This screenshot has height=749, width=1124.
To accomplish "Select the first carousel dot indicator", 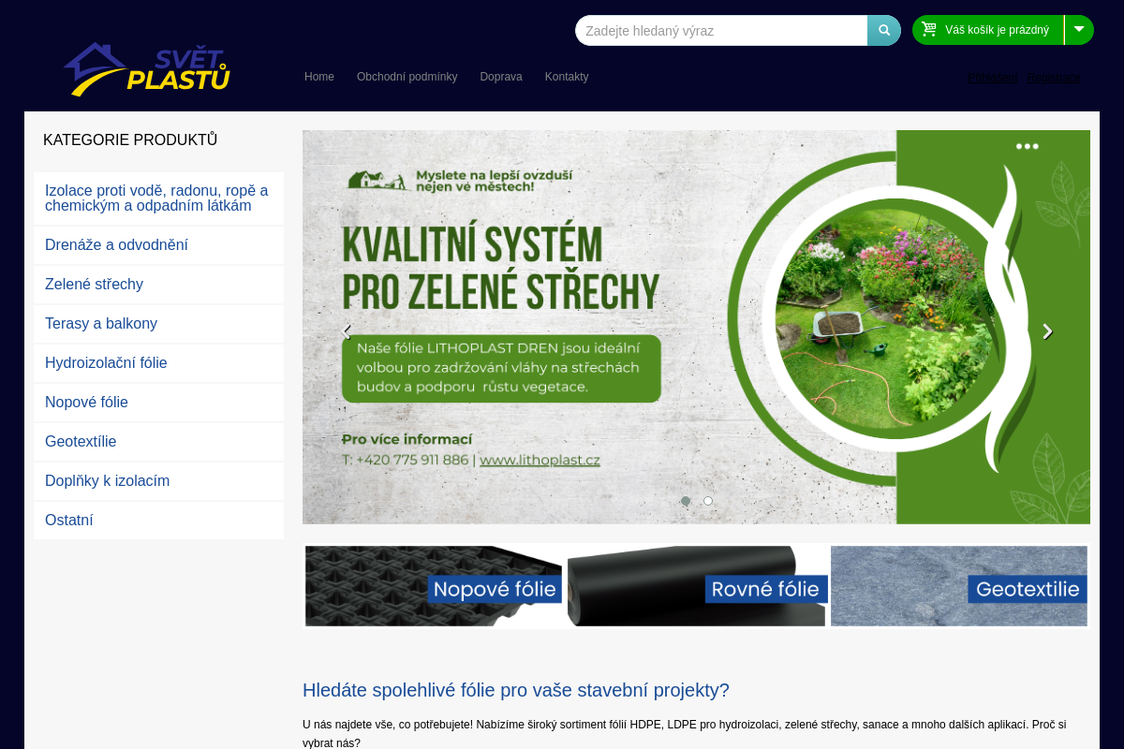I will [x=685, y=501].
